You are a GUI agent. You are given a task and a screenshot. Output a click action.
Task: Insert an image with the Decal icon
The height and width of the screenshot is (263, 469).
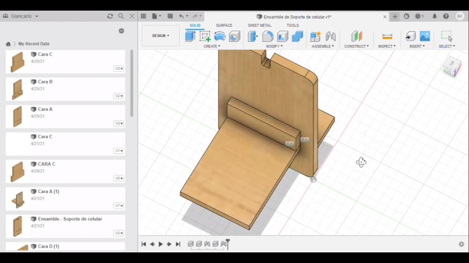pyautogui.click(x=425, y=36)
